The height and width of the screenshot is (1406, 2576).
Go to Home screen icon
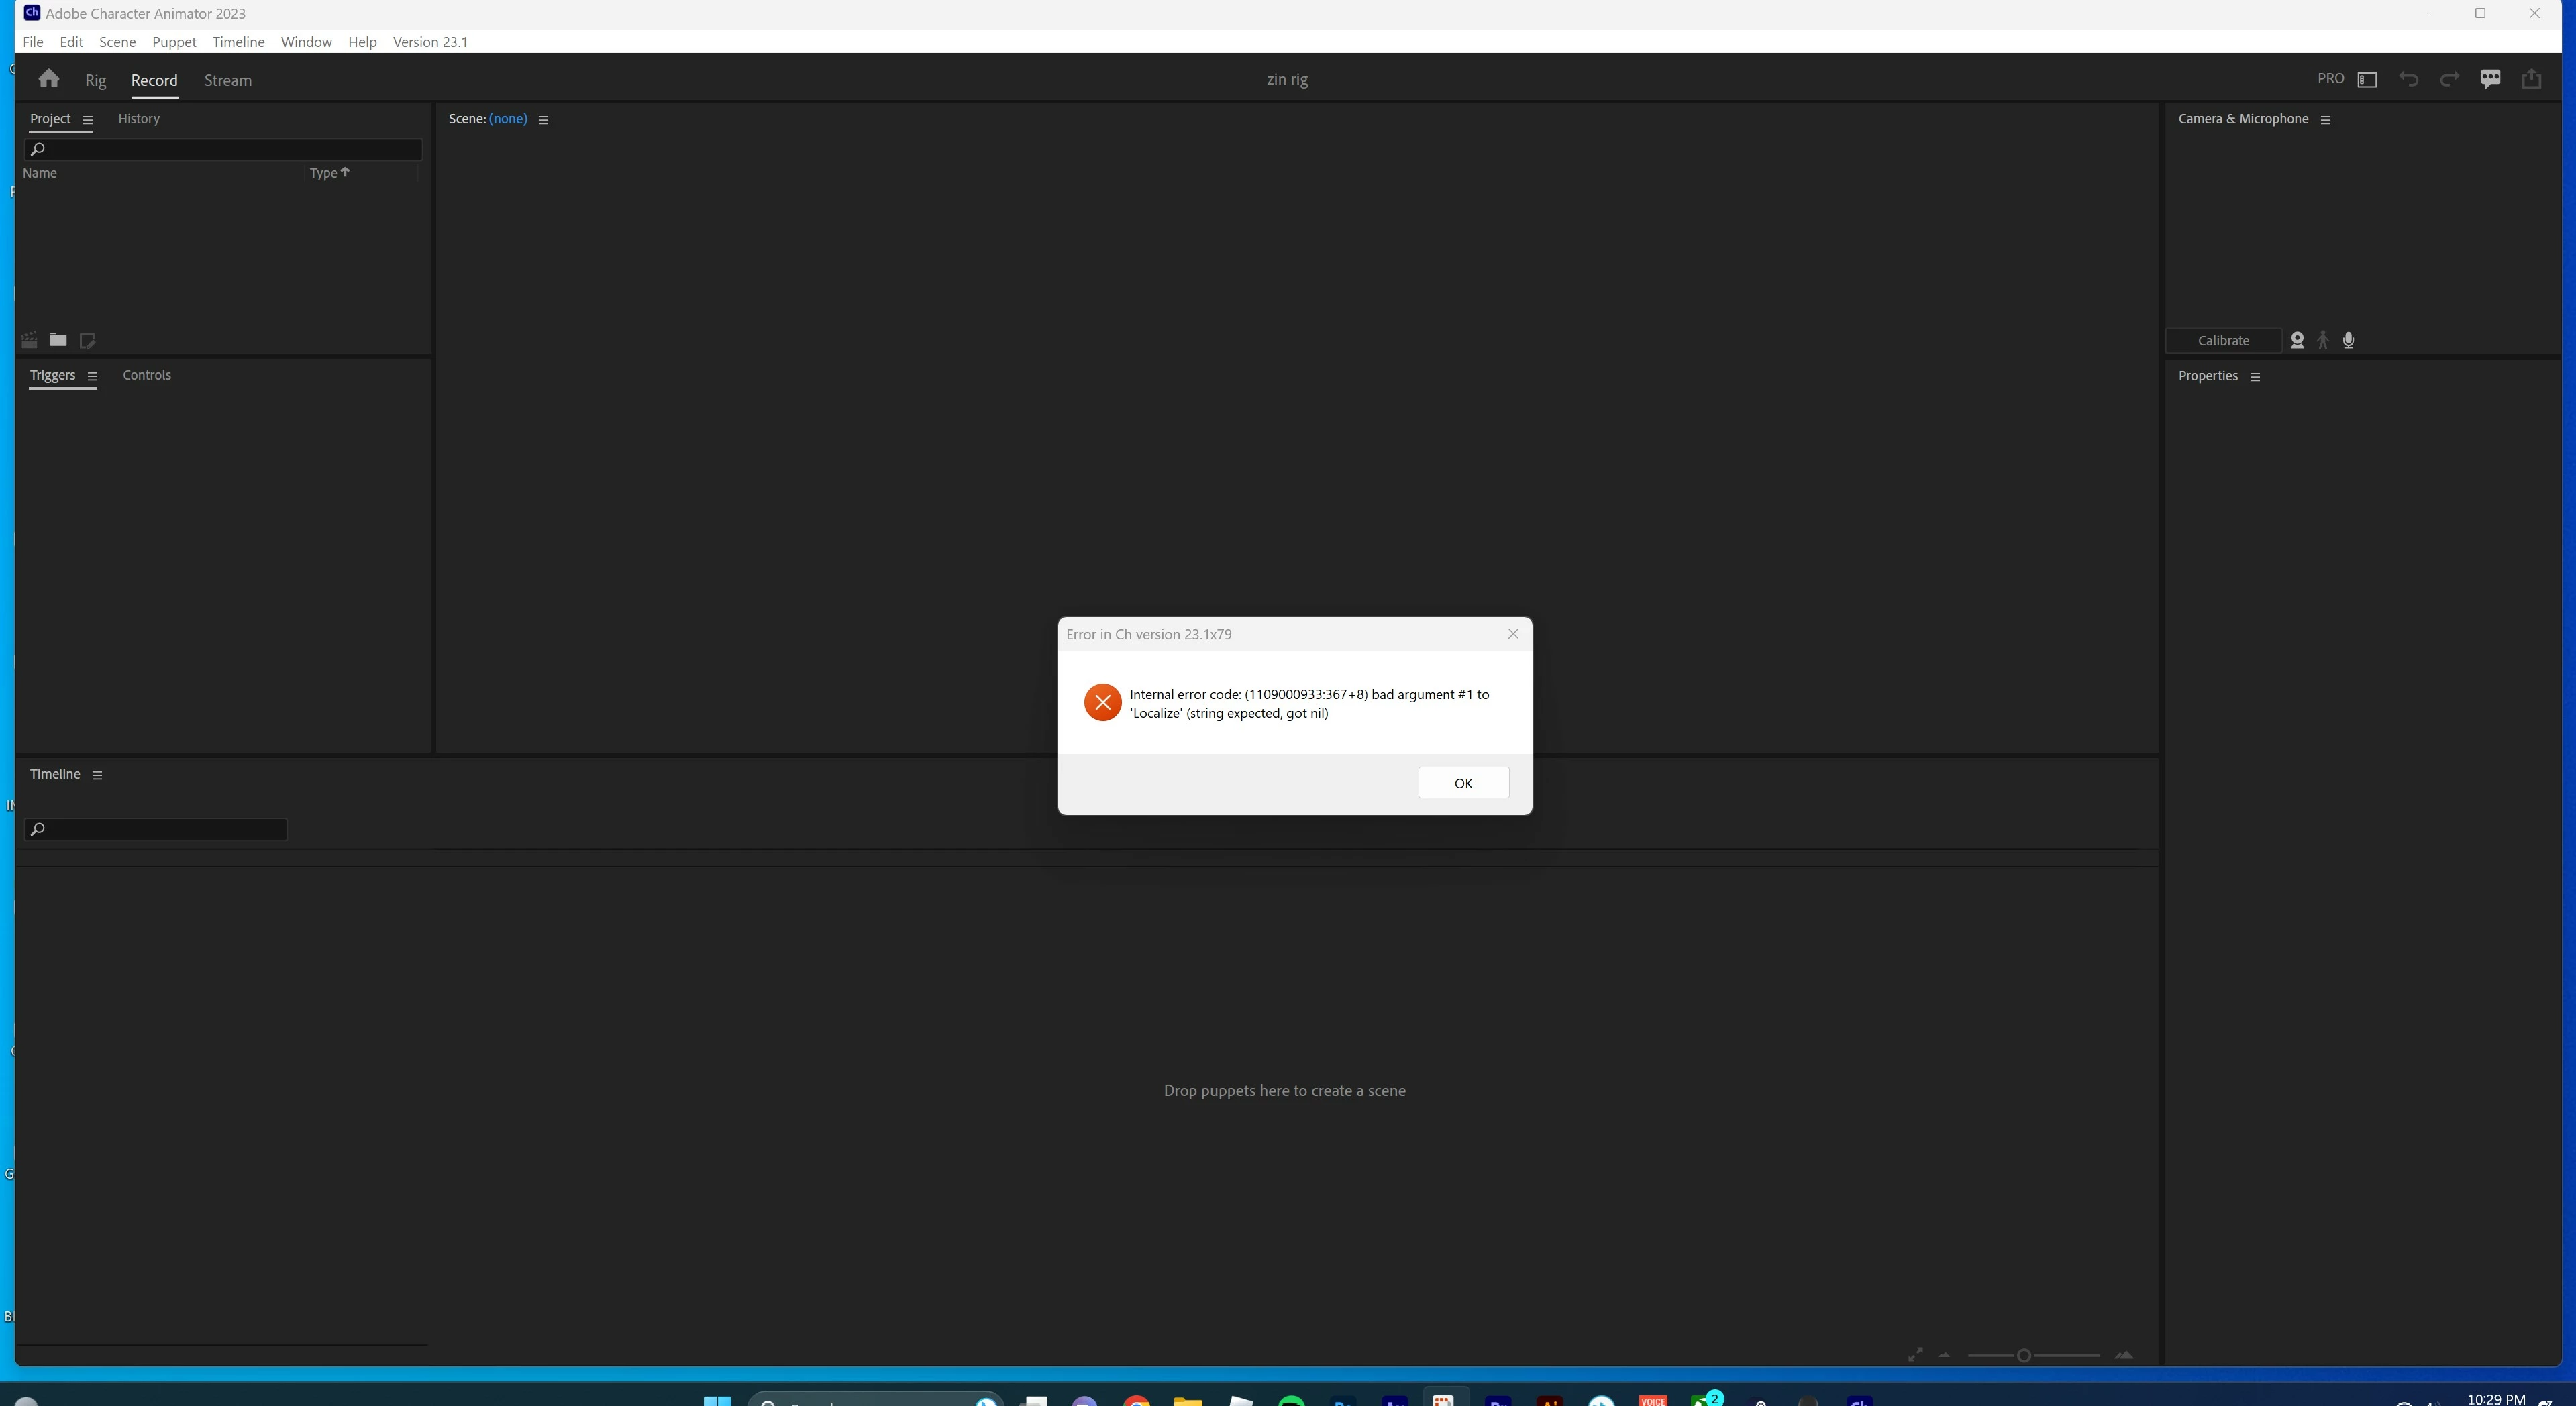[x=48, y=79]
